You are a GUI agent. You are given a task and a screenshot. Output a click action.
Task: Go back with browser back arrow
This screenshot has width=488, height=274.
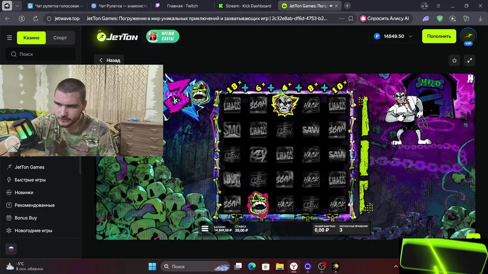[8, 18]
